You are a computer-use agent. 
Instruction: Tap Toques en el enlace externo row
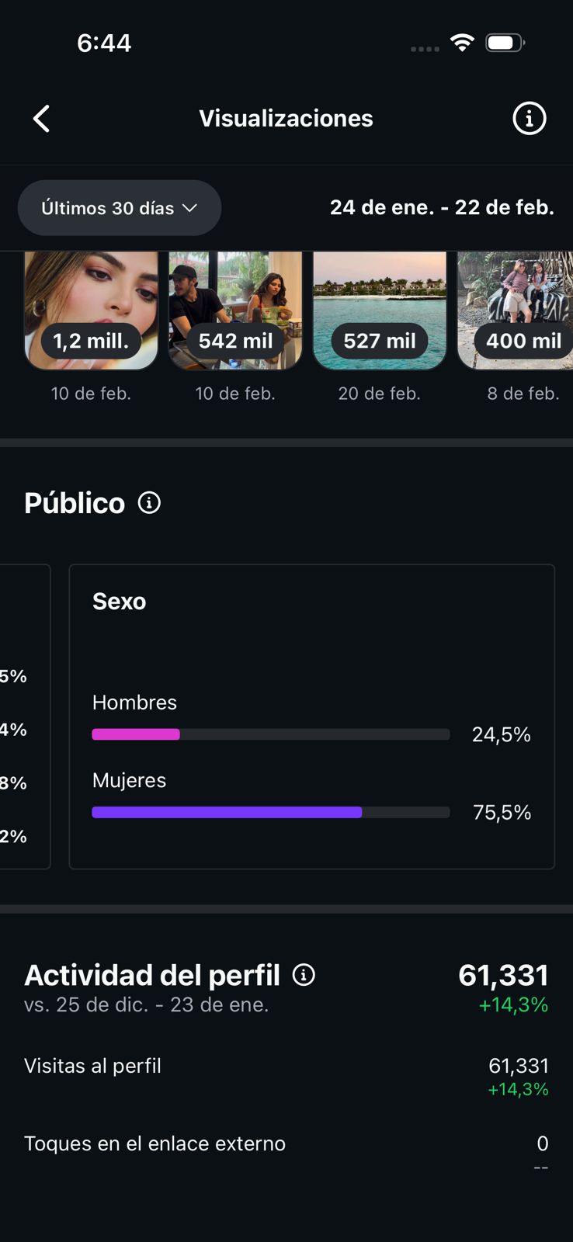[286, 1144]
